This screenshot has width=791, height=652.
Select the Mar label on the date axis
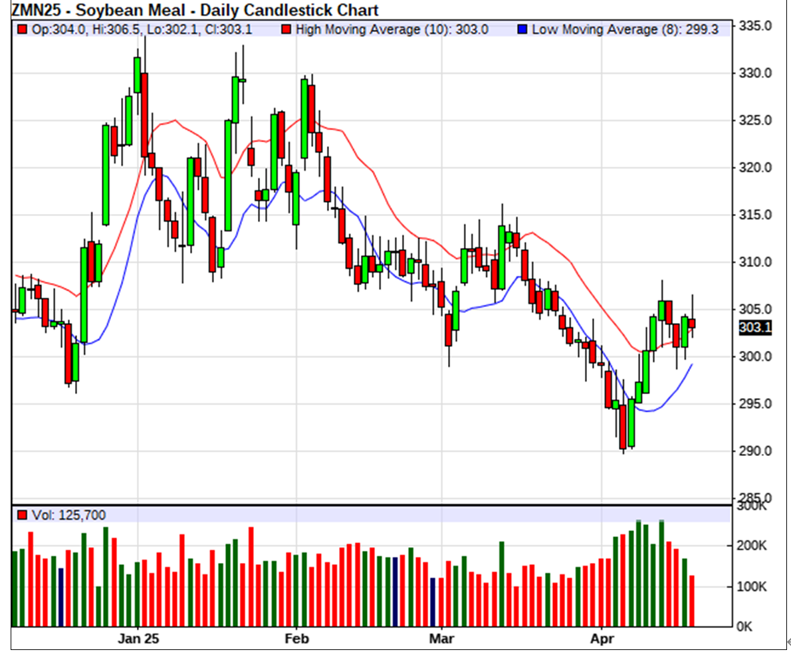pos(442,639)
